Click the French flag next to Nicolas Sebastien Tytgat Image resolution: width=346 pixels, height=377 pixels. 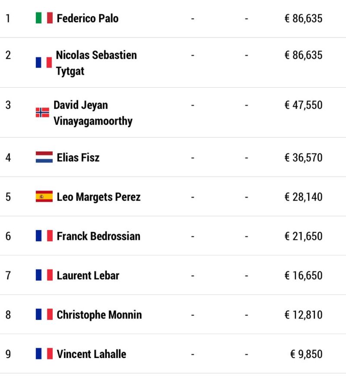44,62
